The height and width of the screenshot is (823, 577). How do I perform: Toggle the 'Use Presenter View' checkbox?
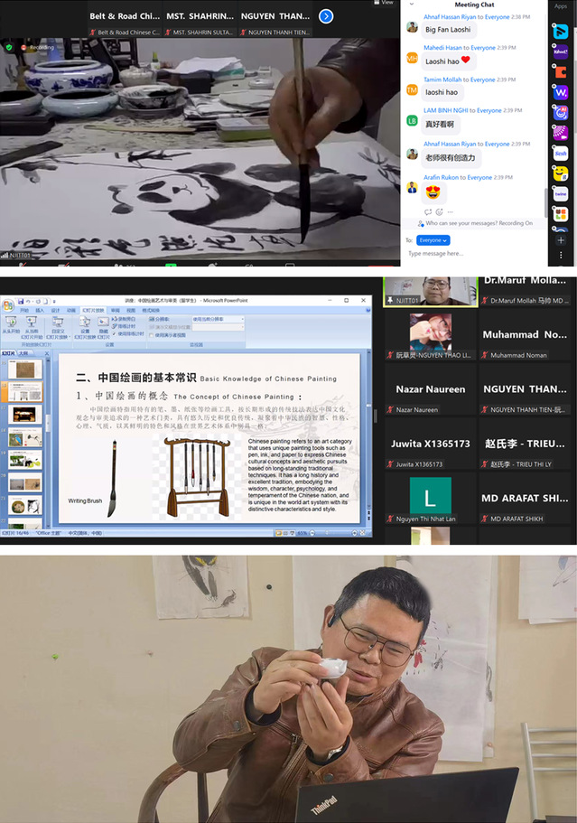[154, 334]
